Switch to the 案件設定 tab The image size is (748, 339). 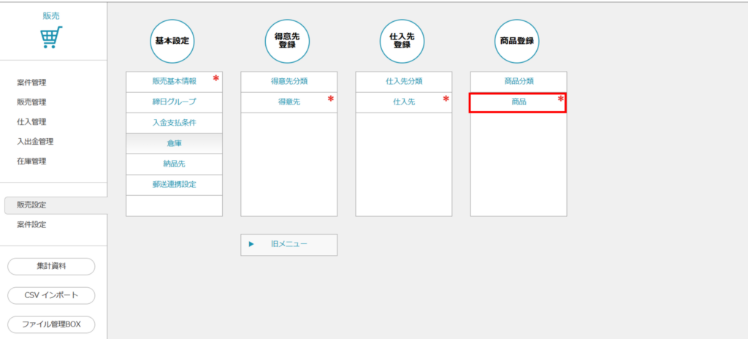click(31, 225)
